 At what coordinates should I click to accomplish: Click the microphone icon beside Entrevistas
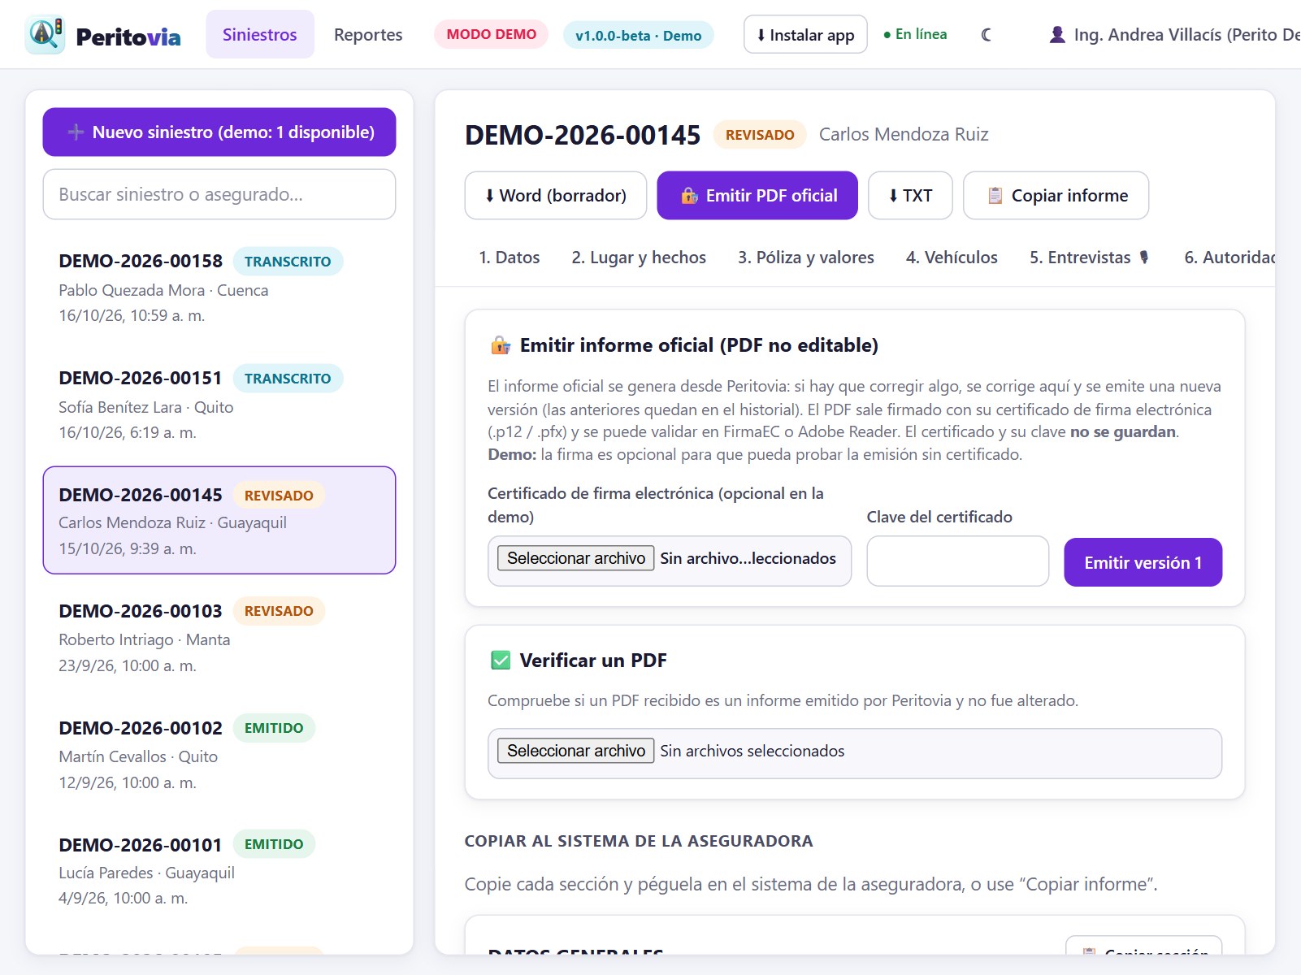(x=1144, y=258)
